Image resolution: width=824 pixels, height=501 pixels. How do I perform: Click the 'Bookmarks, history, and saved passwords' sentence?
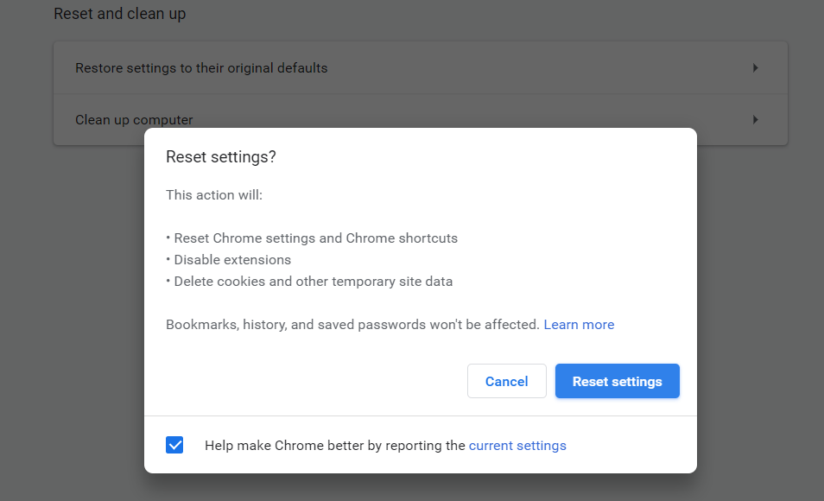pos(352,325)
